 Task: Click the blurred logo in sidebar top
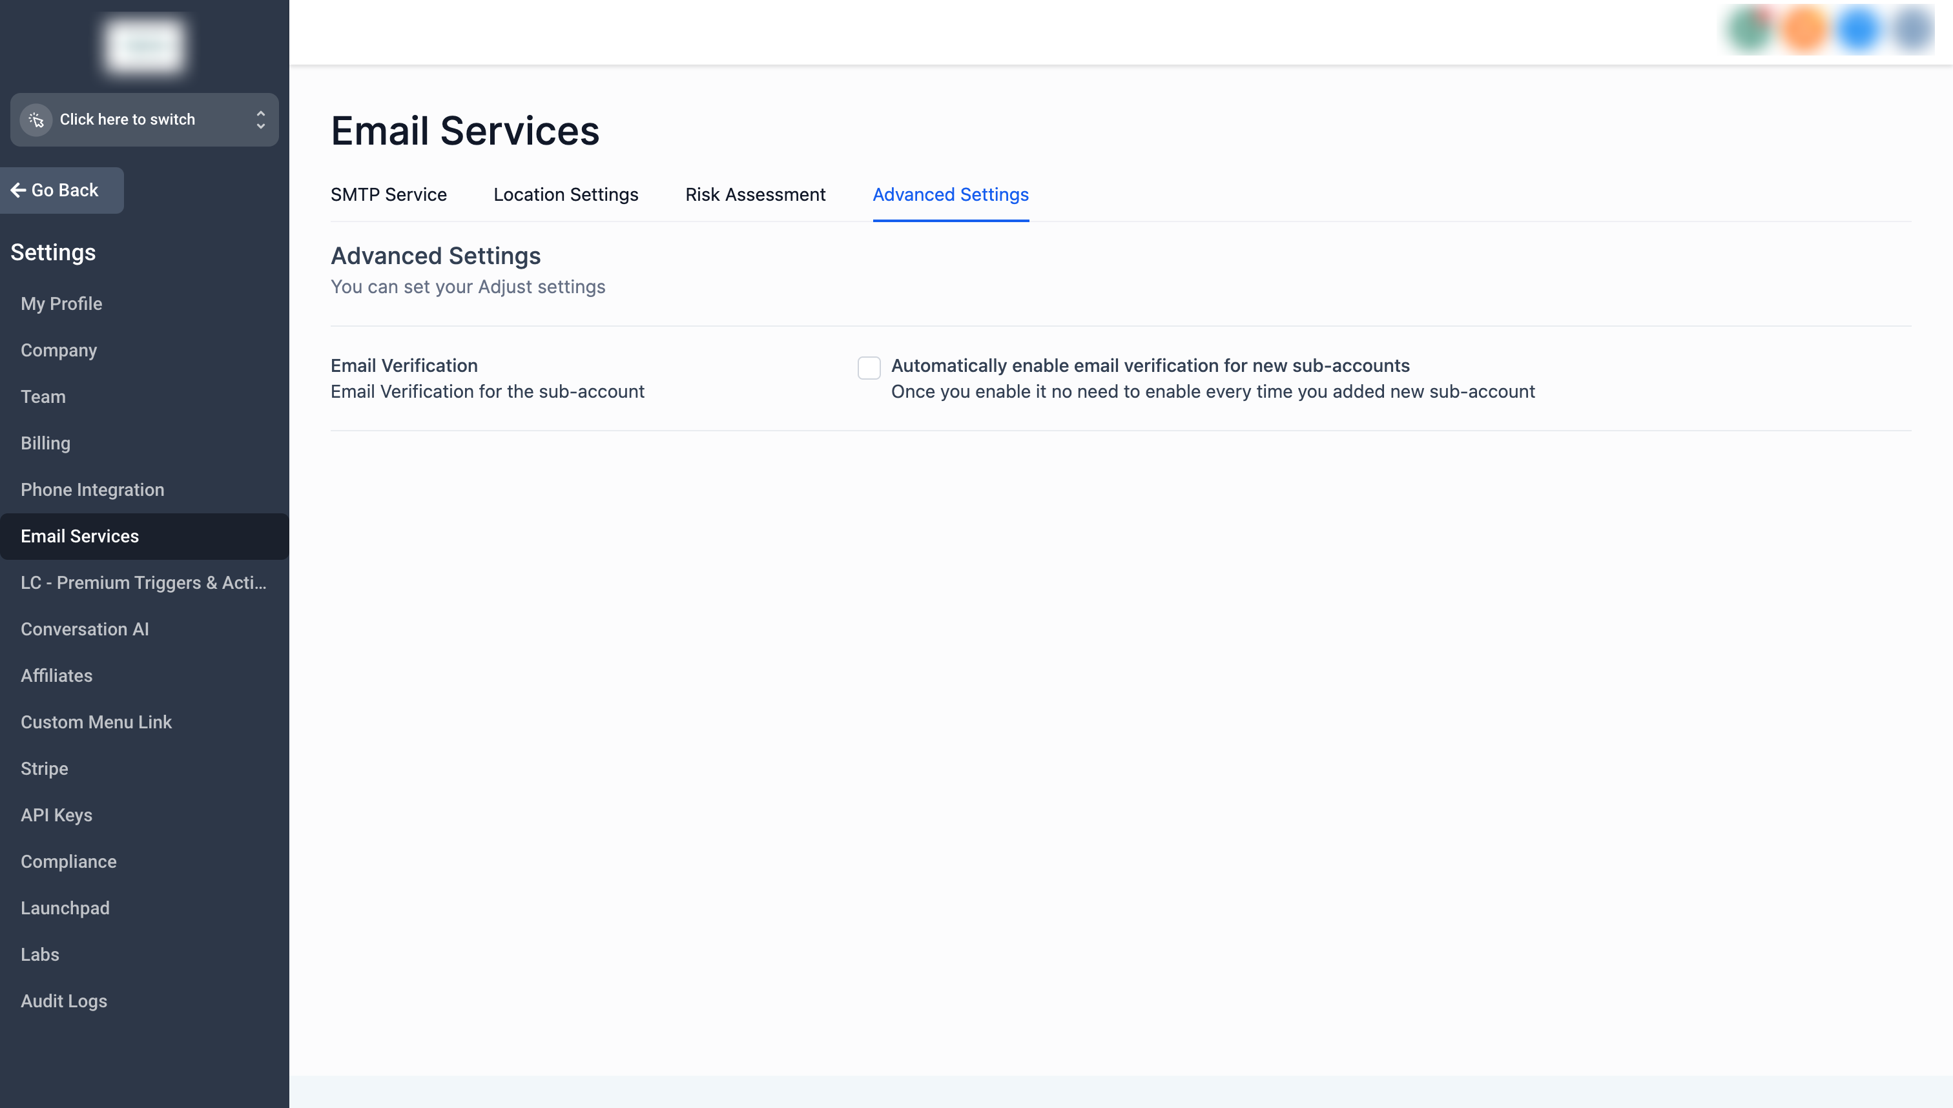coord(145,46)
